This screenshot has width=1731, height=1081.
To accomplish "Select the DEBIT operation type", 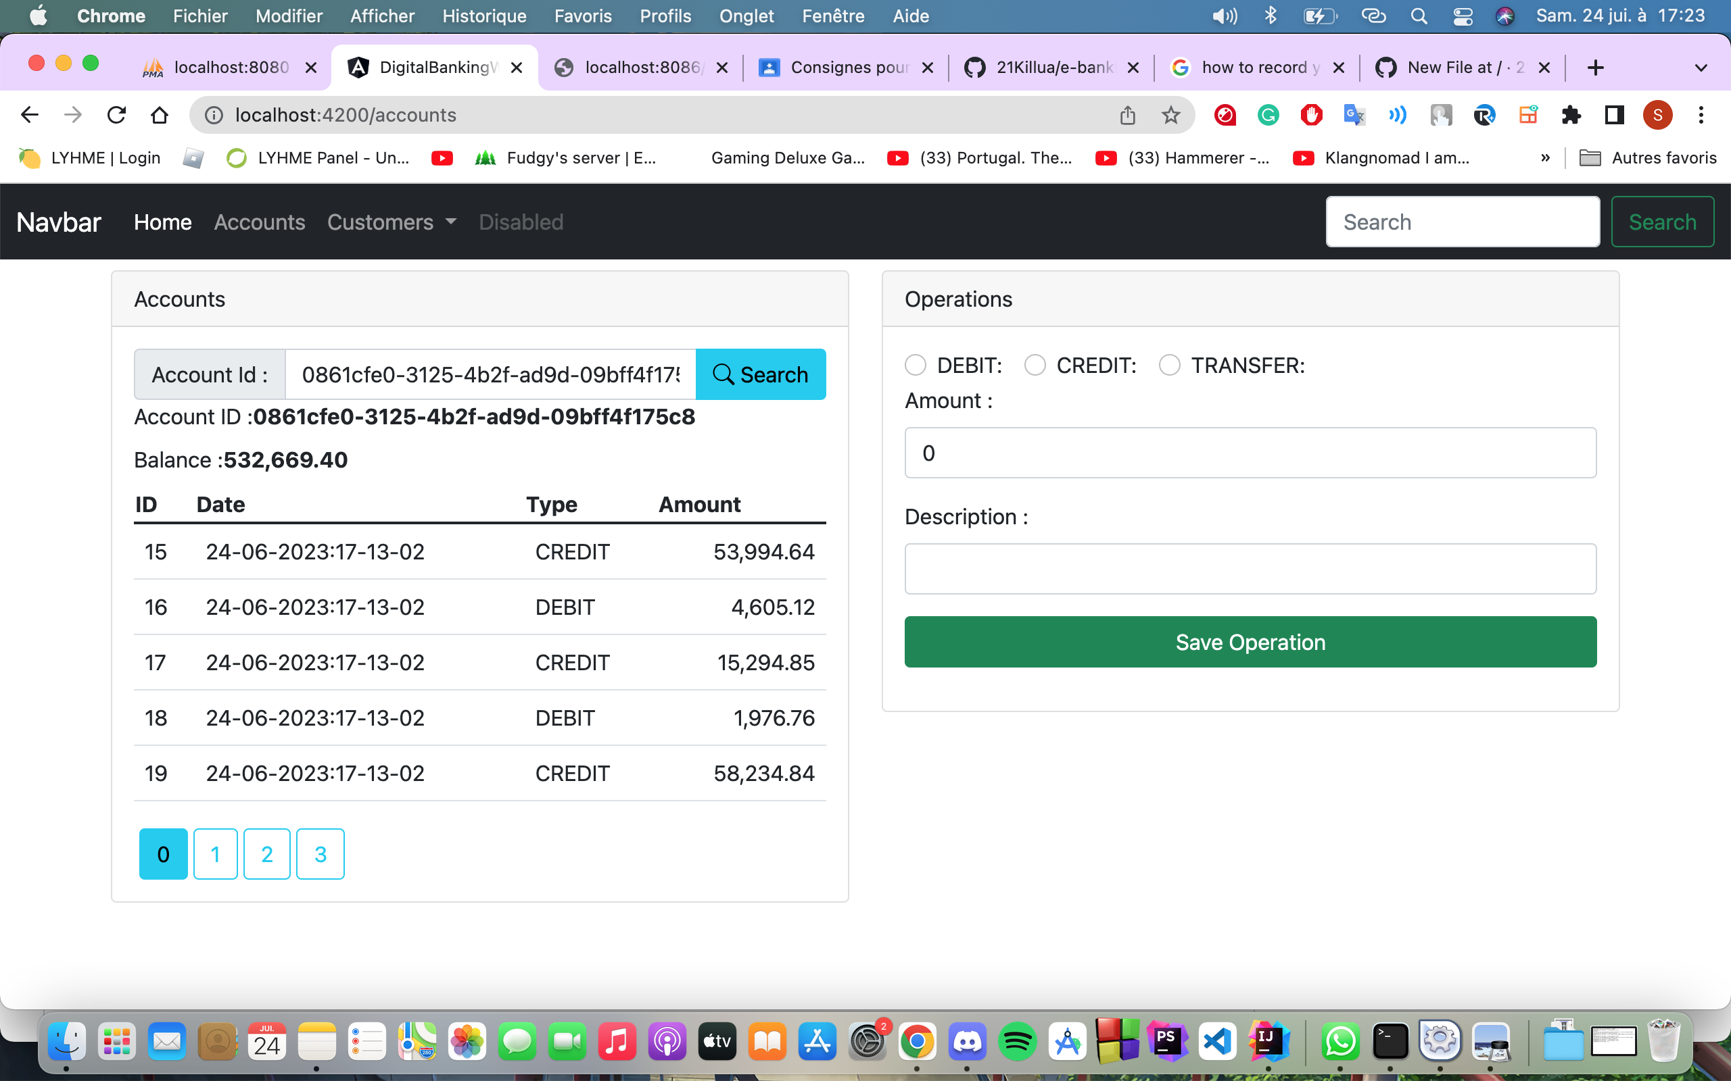I will pyautogui.click(x=916, y=365).
